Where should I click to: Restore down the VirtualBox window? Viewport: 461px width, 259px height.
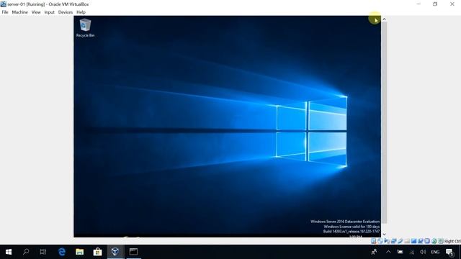[x=435, y=4]
